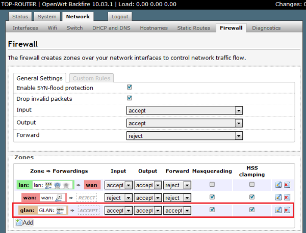Click the interface icon in wan zone
The width and height of the screenshot is (306, 233).
(x=59, y=197)
